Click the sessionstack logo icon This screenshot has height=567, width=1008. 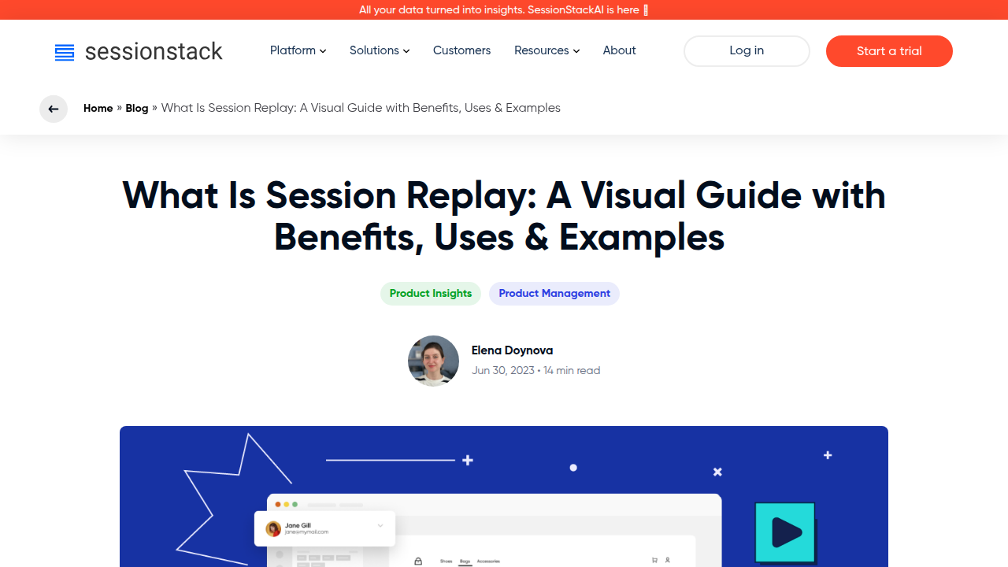coord(65,53)
